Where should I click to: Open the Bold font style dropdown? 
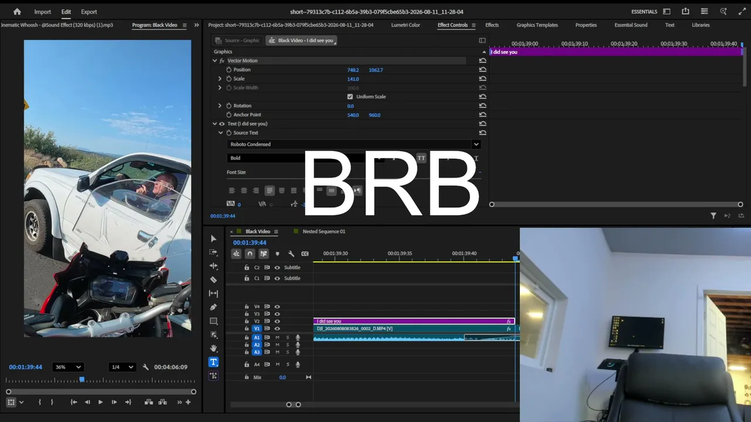coord(305,158)
